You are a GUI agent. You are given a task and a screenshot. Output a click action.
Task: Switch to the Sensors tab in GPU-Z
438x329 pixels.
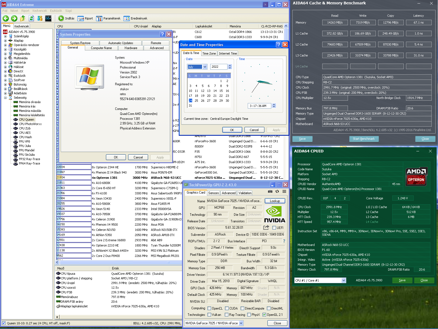(214, 193)
